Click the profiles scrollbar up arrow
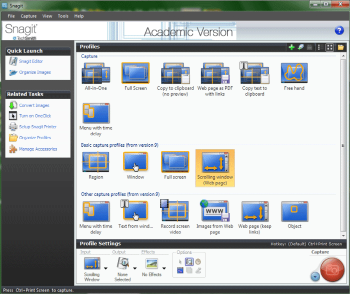 tap(343, 56)
